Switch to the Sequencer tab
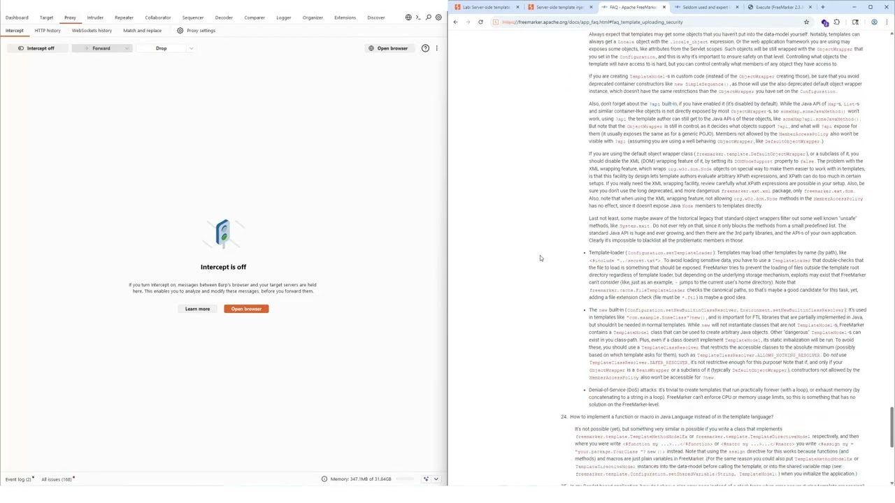This screenshot has height=503, width=895. pyautogui.click(x=193, y=17)
